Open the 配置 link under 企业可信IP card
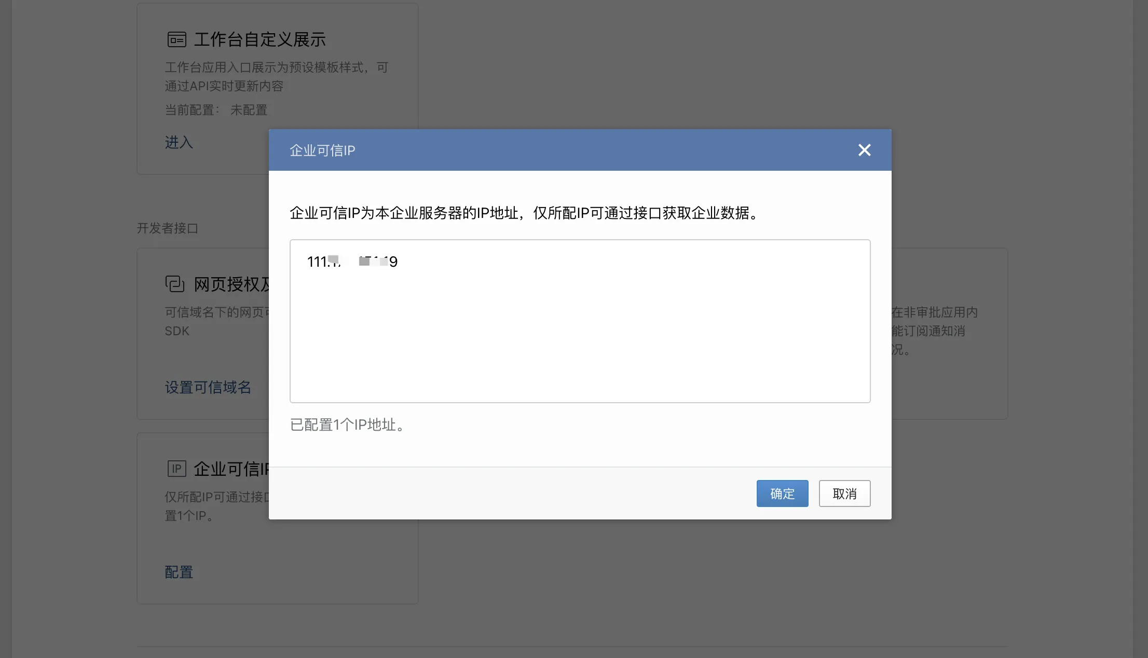Viewport: 1148px width, 658px height. (x=179, y=572)
